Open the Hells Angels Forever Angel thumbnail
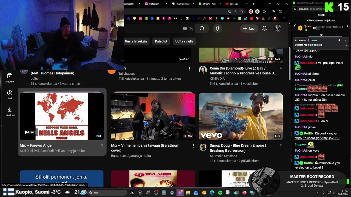The width and height of the screenshot is (351, 197). click(x=62, y=117)
